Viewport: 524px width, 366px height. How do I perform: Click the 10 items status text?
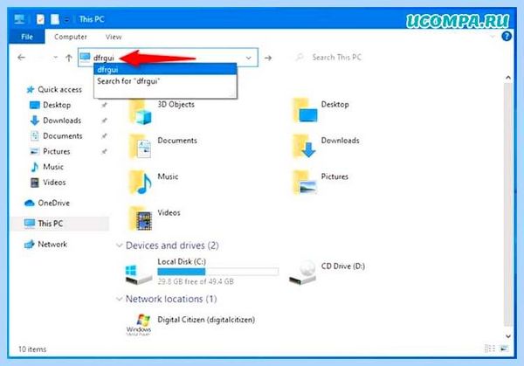(32, 349)
